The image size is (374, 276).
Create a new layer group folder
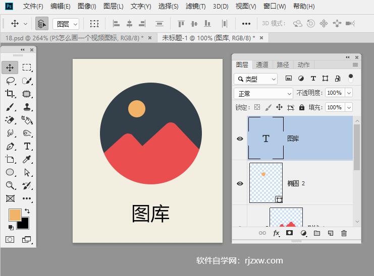click(x=317, y=233)
